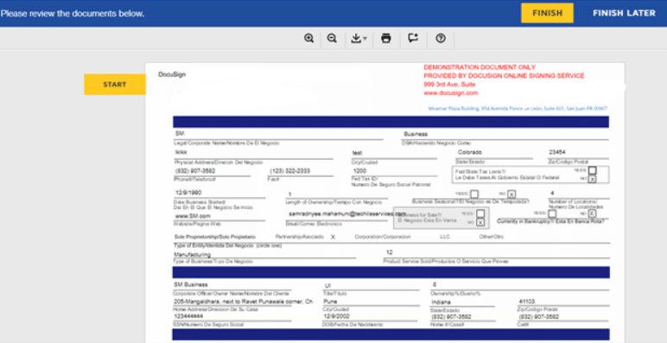Toggle NO checkbox for Currently in Bankruptcy
The image size is (667, 343).
(592, 213)
